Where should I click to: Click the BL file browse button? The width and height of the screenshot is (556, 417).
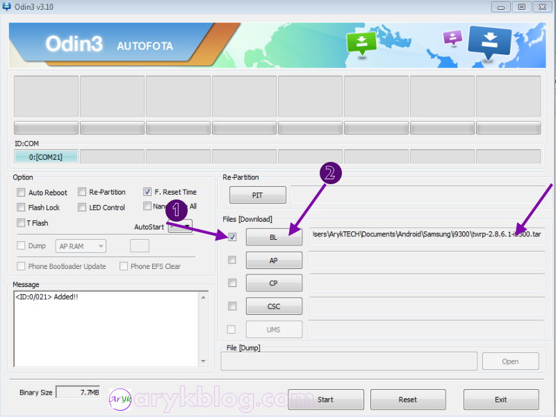tap(274, 237)
